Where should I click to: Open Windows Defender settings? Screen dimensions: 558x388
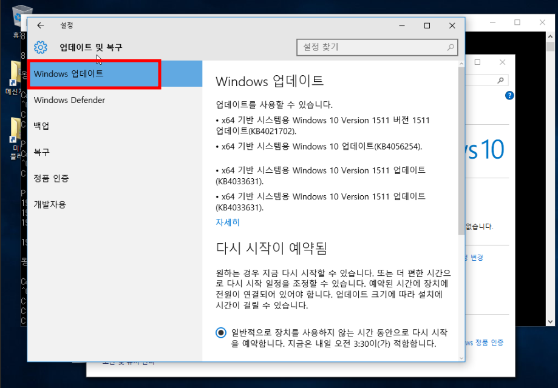(x=115, y=100)
